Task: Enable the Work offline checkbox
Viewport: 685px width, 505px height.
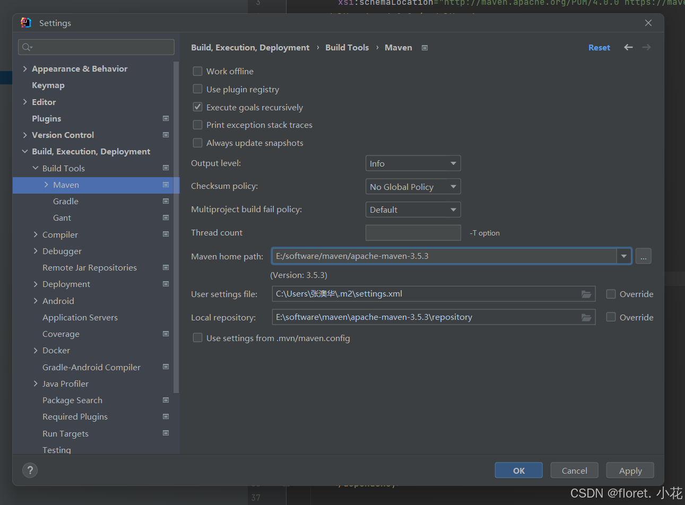Action: point(197,71)
